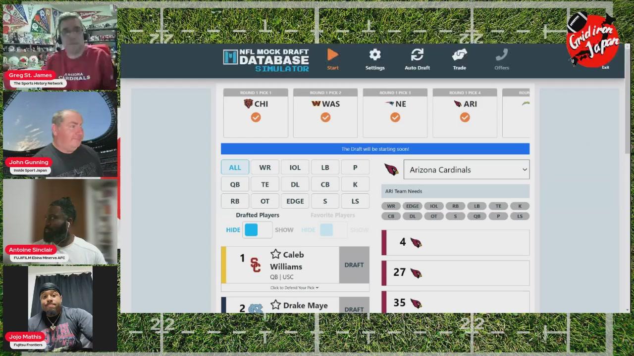Image resolution: width=634 pixels, height=356 pixels.
Task: Filter players by LB position
Action: point(325,168)
